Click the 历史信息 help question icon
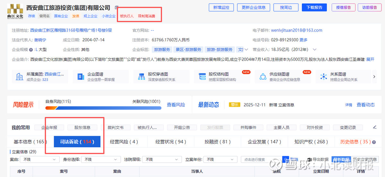385x177 pixels. coord(374,142)
